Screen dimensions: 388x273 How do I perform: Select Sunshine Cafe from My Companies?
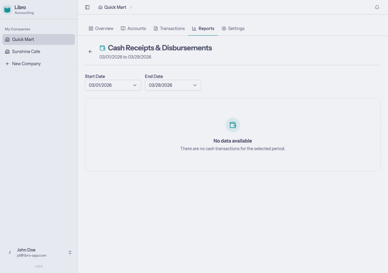tap(26, 51)
